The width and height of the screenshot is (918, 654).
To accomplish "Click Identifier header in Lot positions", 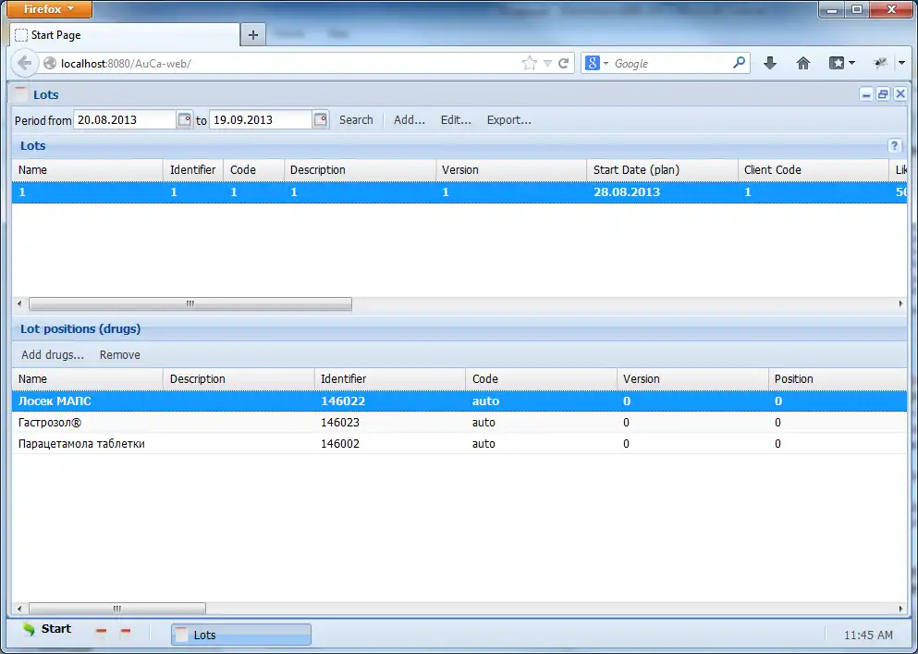I will (x=390, y=379).
